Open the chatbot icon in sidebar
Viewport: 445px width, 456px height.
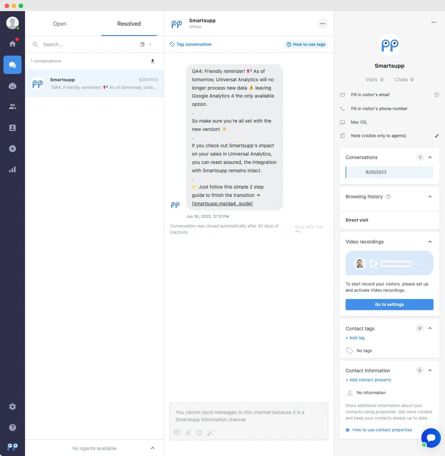click(13, 86)
